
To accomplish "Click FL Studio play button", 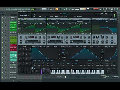I will (x=35, y=9).
